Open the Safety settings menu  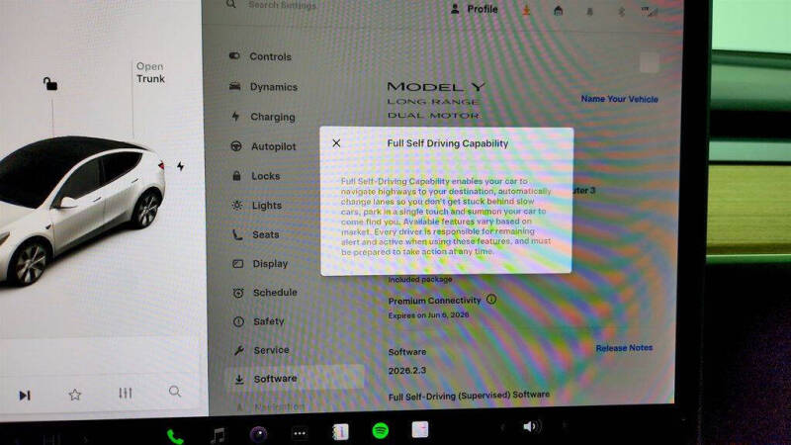(259, 320)
